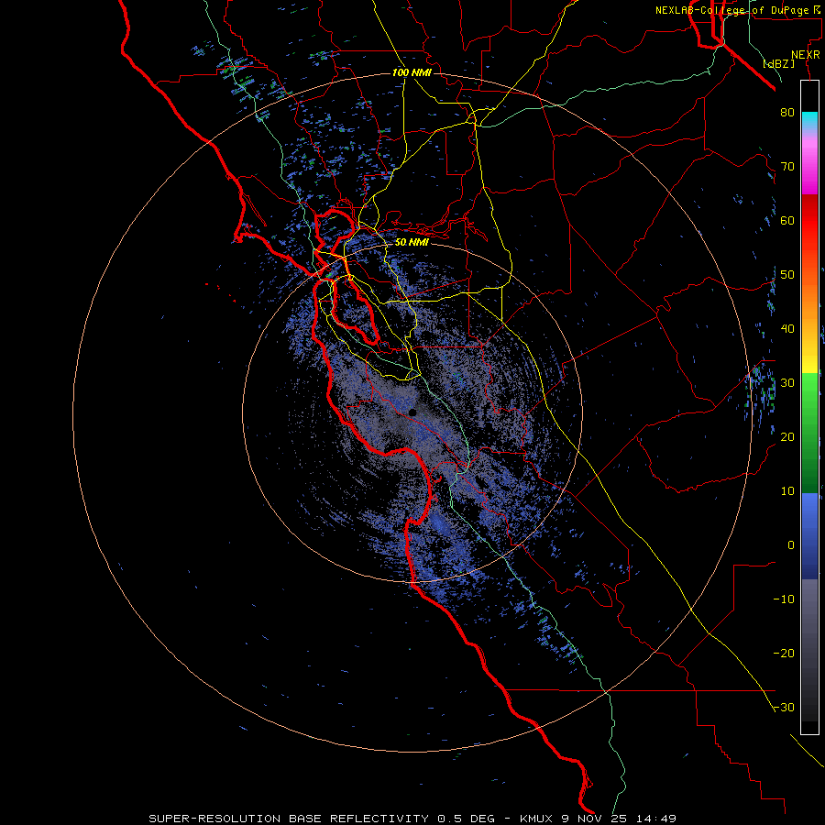Click the 20 value on the dBZ scale
Image resolution: width=825 pixels, height=825 pixels.
point(787,436)
